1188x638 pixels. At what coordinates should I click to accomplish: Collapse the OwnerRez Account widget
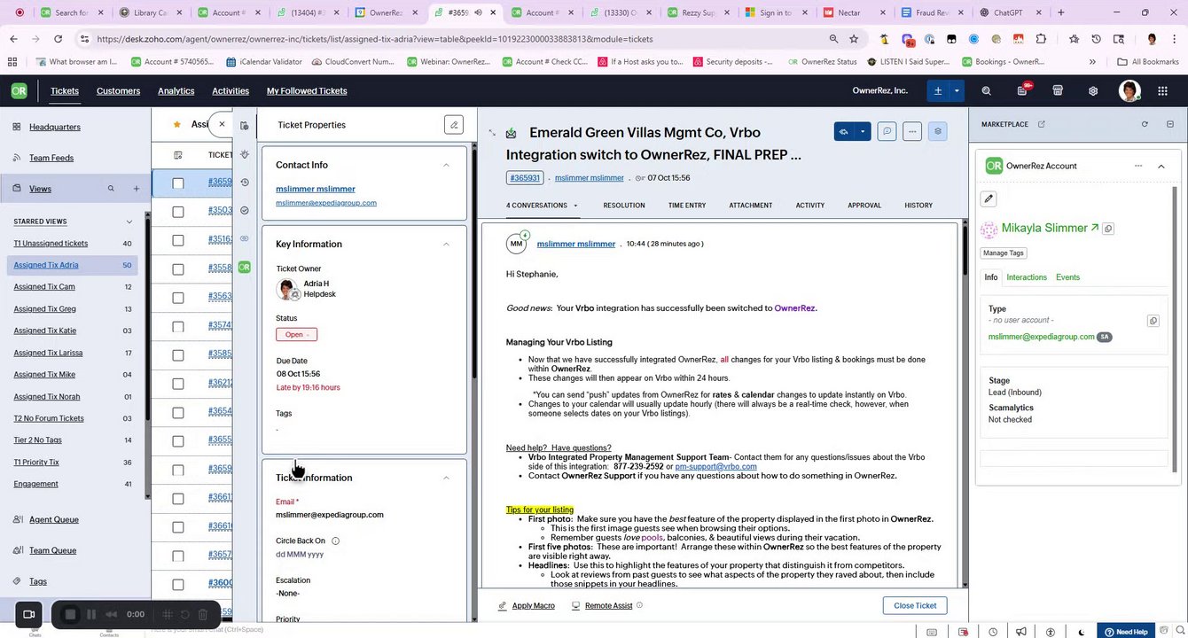pos(1161,166)
